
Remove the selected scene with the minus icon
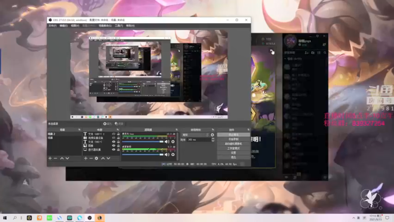(x=56, y=158)
